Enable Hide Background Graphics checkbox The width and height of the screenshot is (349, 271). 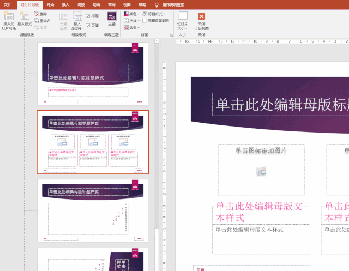tap(144, 21)
